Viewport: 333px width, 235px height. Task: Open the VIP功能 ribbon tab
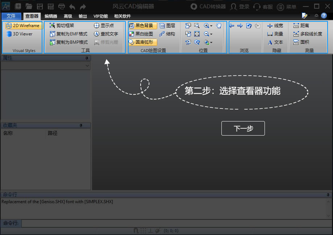point(100,16)
